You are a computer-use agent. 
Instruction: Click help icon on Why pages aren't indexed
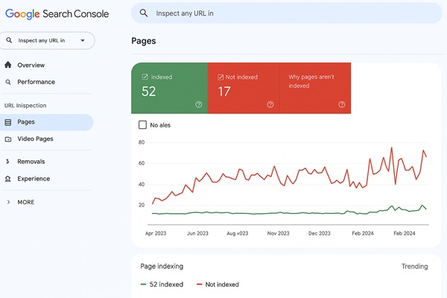click(342, 104)
